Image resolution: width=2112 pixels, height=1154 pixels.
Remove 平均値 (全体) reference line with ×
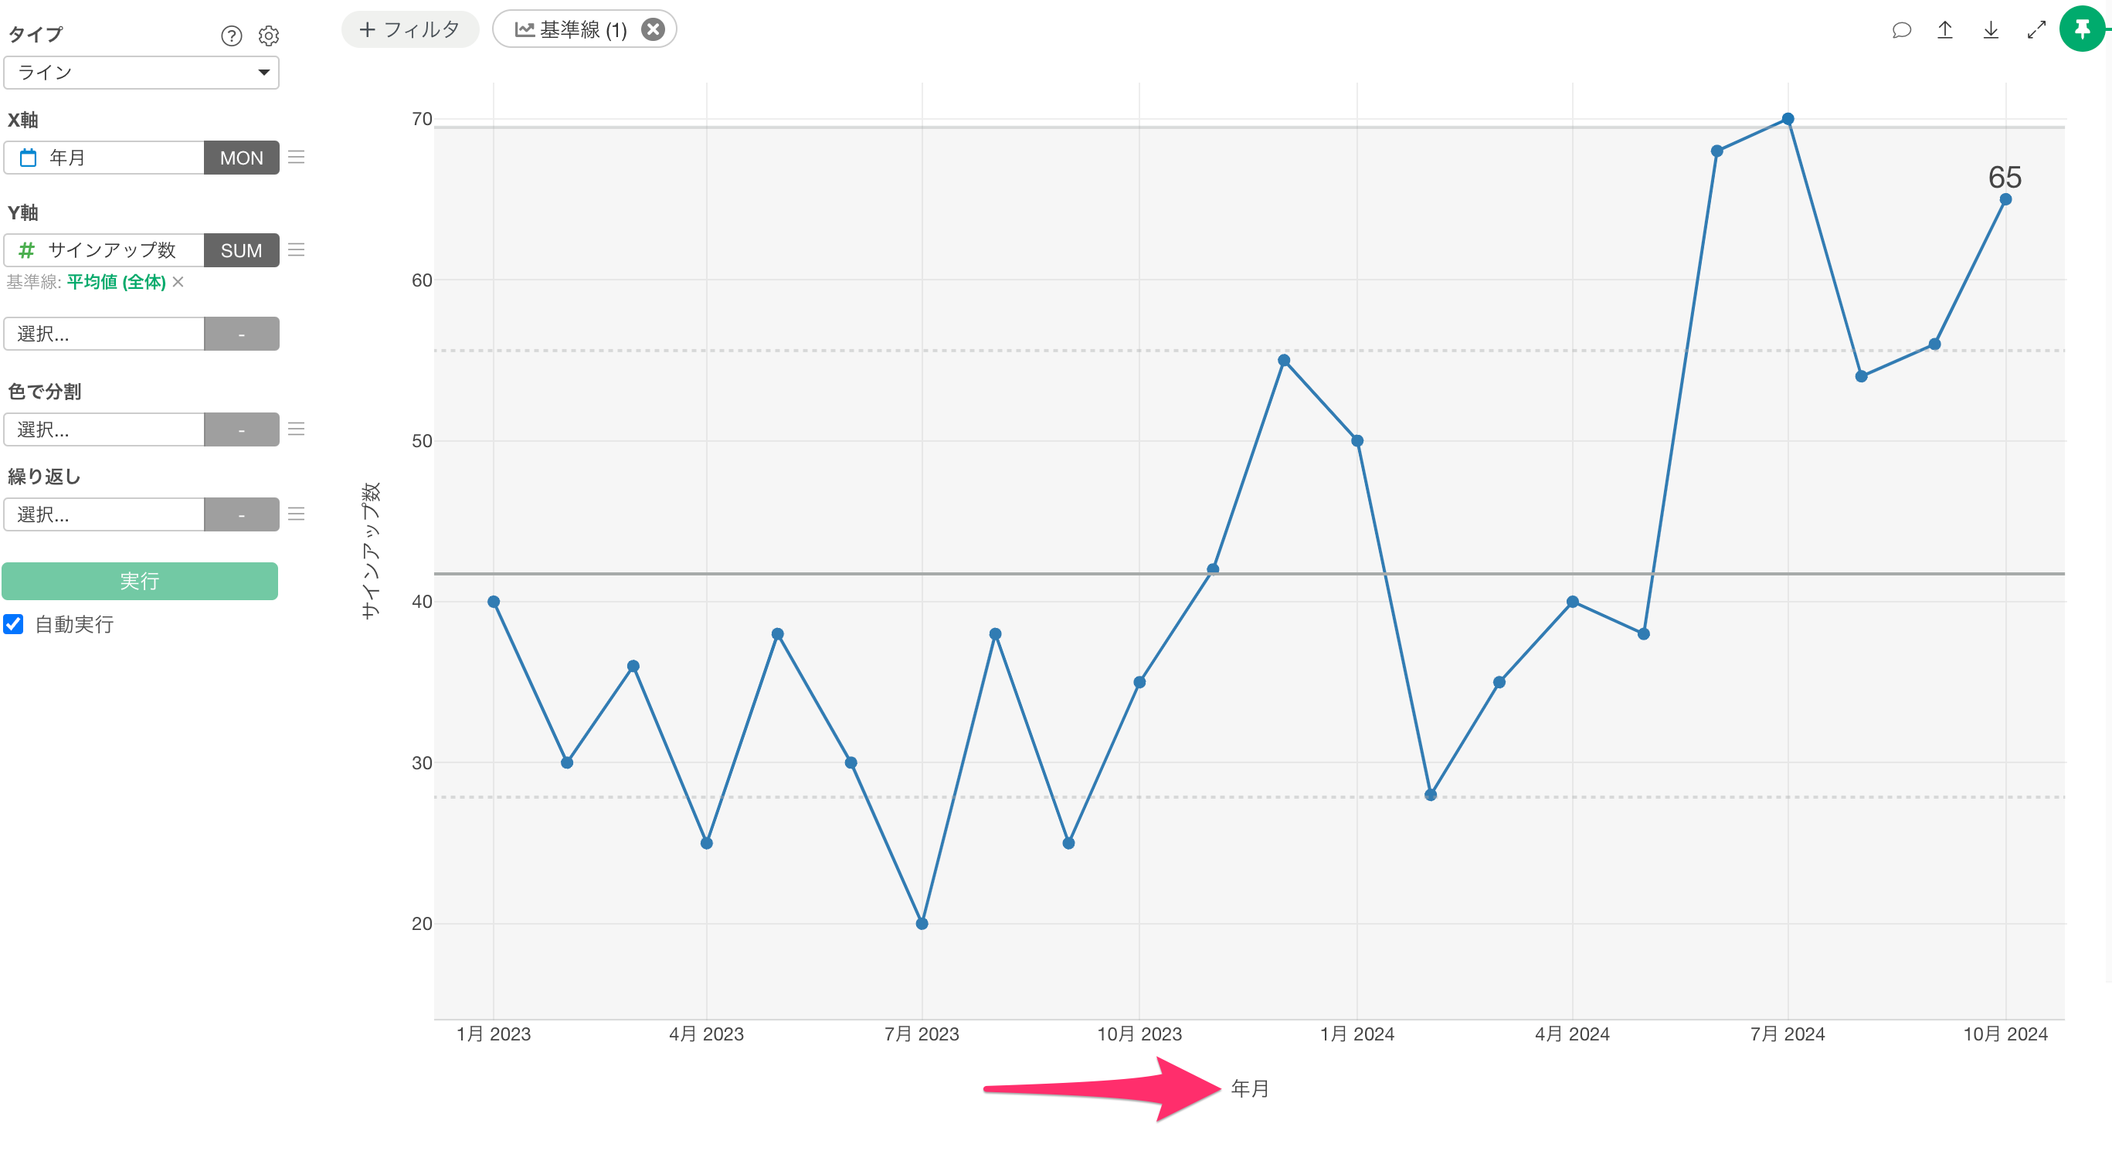point(178,282)
